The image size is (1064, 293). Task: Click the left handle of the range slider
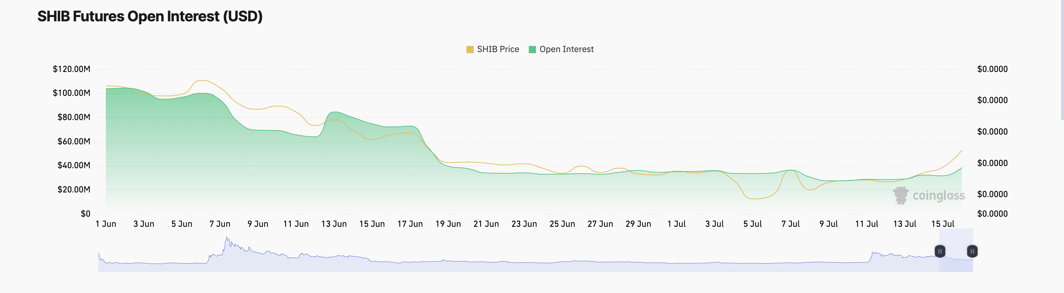(x=940, y=251)
